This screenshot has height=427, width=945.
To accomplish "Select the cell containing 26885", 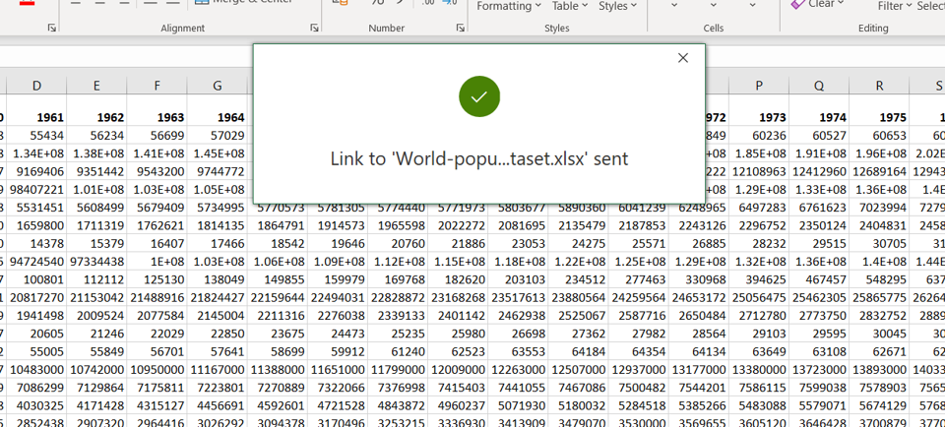I will [x=699, y=244].
